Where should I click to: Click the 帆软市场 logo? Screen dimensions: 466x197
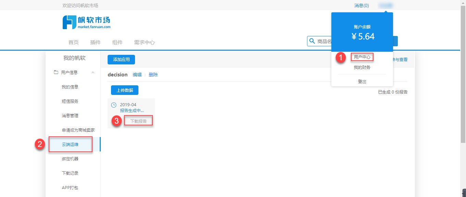point(86,22)
